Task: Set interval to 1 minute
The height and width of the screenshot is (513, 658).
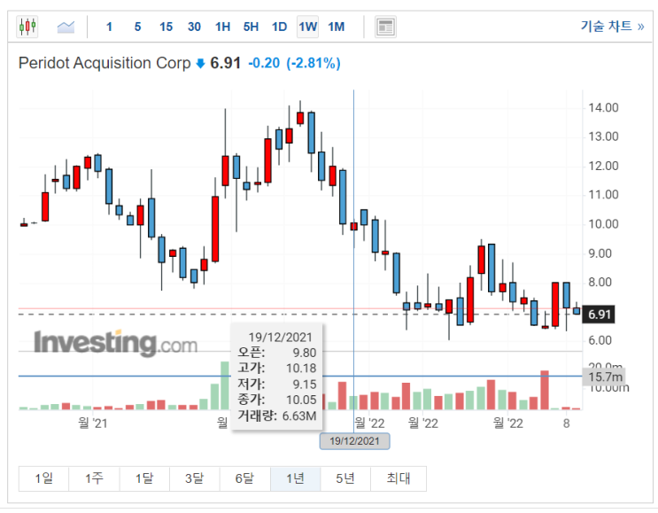Action: [x=109, y=27]
